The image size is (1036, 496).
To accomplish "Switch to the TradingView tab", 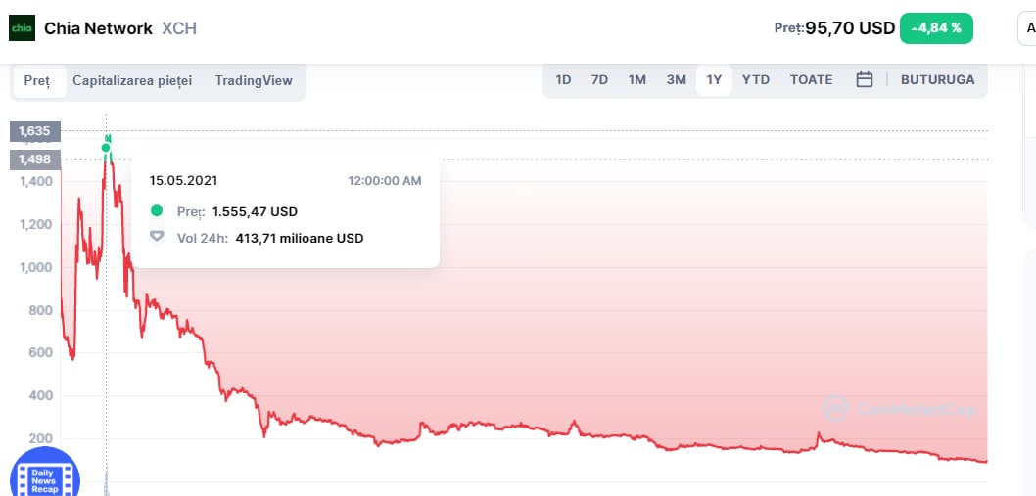I will (x=254, y=80).
